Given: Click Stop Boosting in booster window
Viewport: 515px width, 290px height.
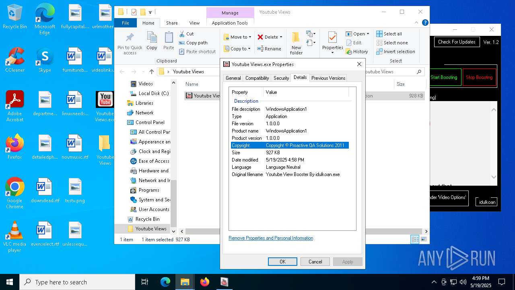Looking at the screenshot, I should (479, 77).
